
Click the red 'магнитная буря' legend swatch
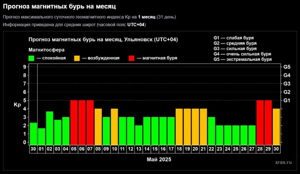(133, 58)
